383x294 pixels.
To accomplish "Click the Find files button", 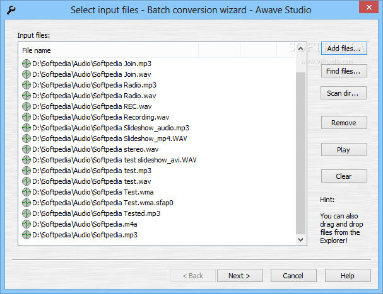I will pos(344,71).
